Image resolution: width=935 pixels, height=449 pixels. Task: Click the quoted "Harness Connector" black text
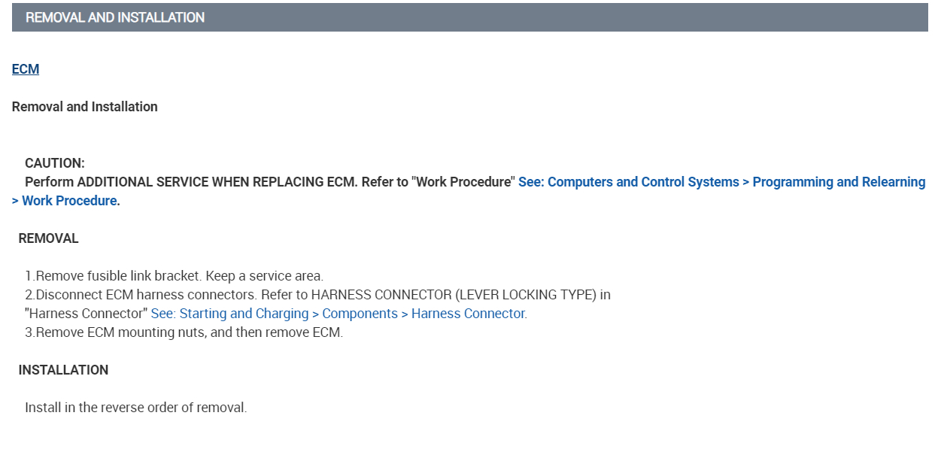coord(86,314)
